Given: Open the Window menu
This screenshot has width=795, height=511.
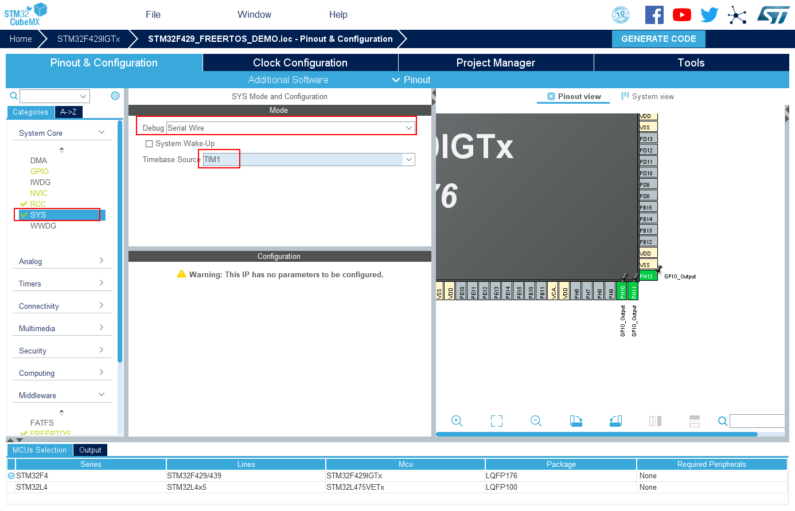Looking at the screenshot, I should pos(254,14).
